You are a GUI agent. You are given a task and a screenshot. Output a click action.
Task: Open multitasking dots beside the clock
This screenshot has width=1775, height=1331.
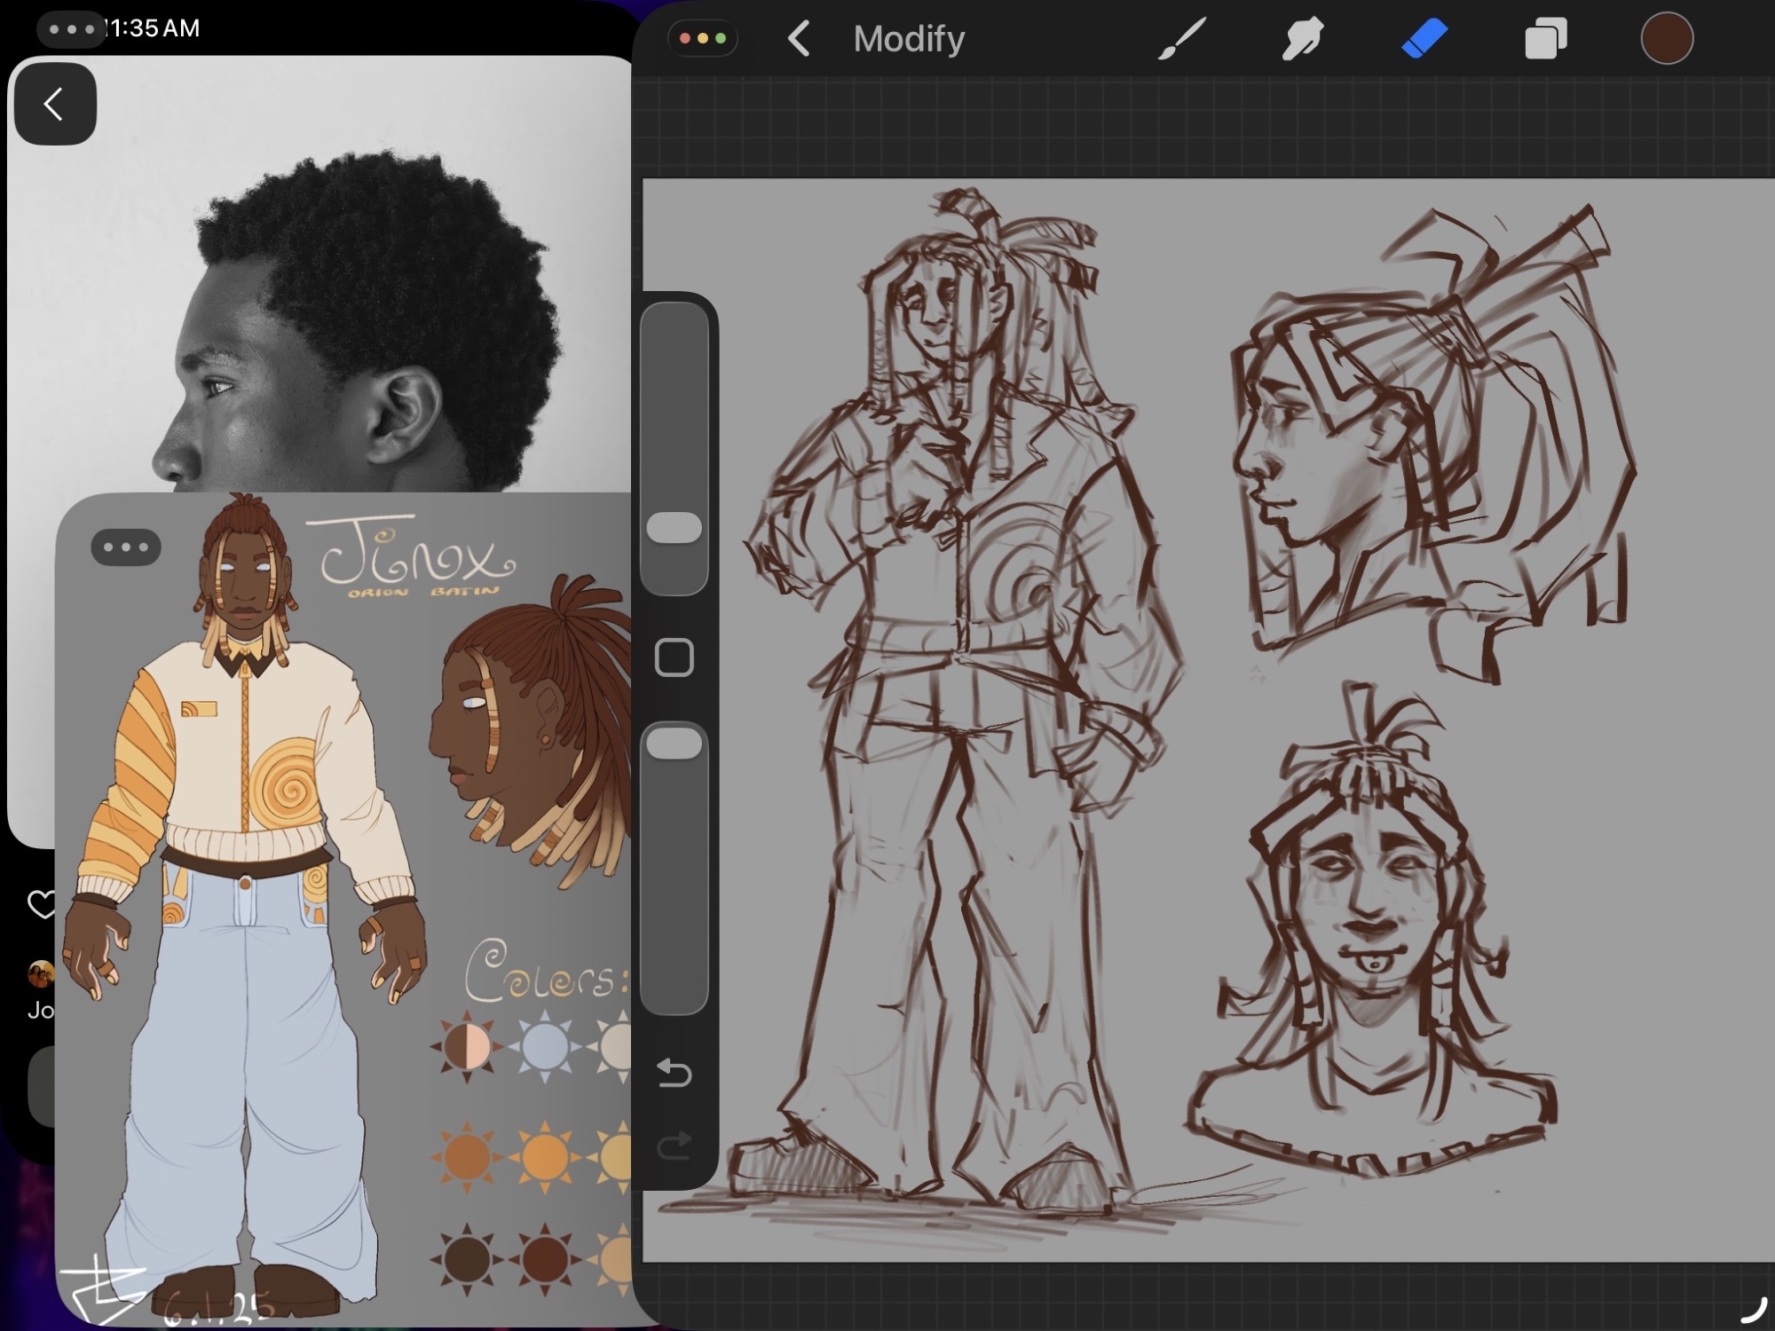click(71, 29)
